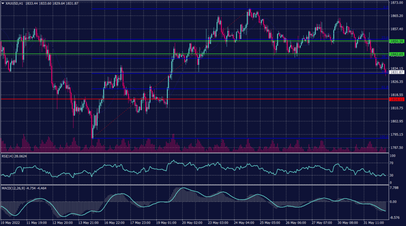Select the red price label near 1816
The height and width of the screenshot is (226, 406).
[x=396, y=99]
